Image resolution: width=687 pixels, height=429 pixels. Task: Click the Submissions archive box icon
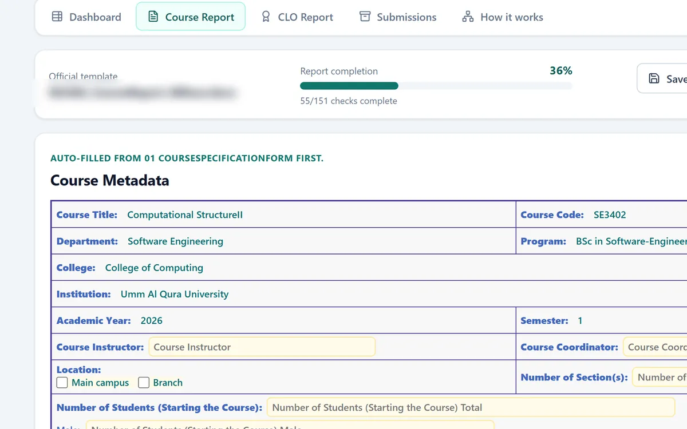365,17
